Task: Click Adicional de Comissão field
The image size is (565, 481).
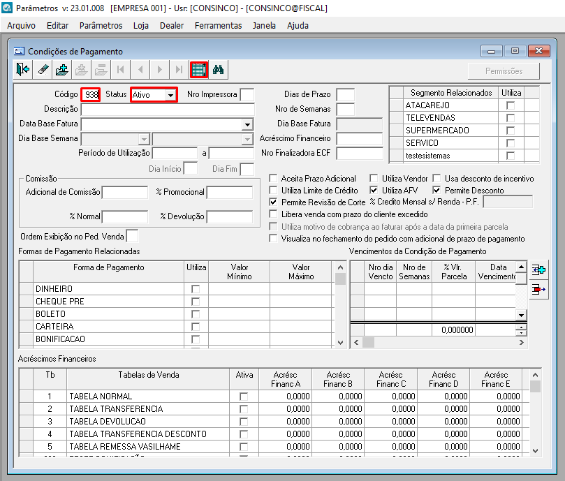Action: point(125,193)
